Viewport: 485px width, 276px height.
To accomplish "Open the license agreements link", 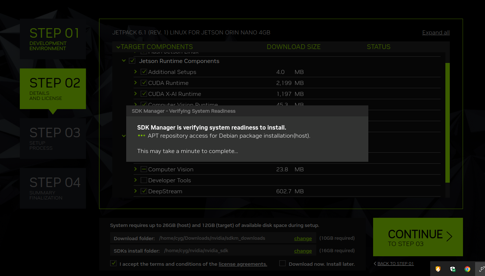I will click(x=242, y=264).
